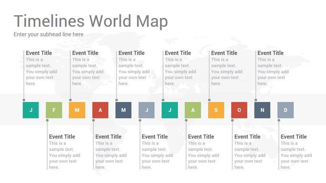Select the sample text paragraph linked to the D square
Viewport: 326px width, 183px height.
pyautogui.click(x=296, y=155)
